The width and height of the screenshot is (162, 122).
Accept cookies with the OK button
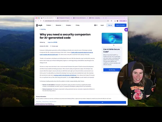pos(102,102)
